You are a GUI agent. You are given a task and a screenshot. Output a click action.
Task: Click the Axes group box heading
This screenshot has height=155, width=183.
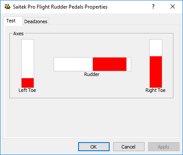pos(18,33)
